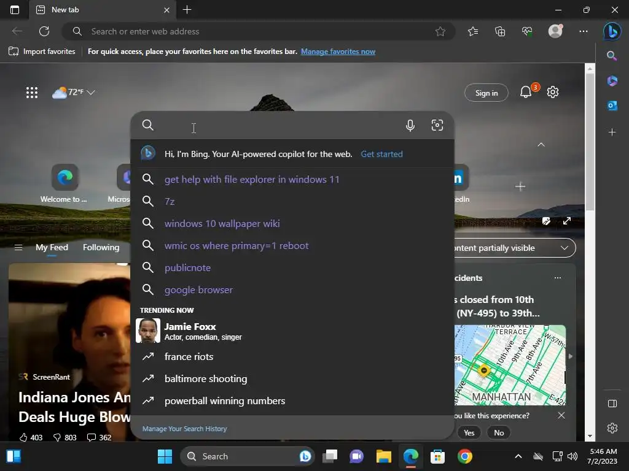Screen dimensions: 629x471
Task: Click Import favorites button
Action: [x=42, y=52]
